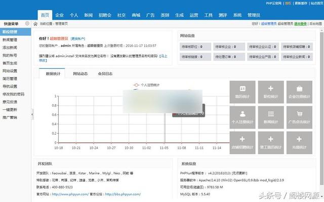Open the 商城 top navigation menu
324x202 pixels.
coord(136,15)
